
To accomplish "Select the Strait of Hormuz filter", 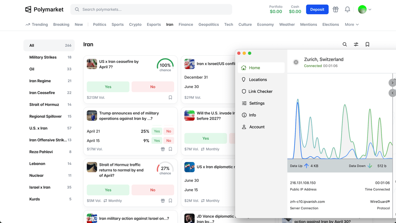I will [x=49, y=105].
